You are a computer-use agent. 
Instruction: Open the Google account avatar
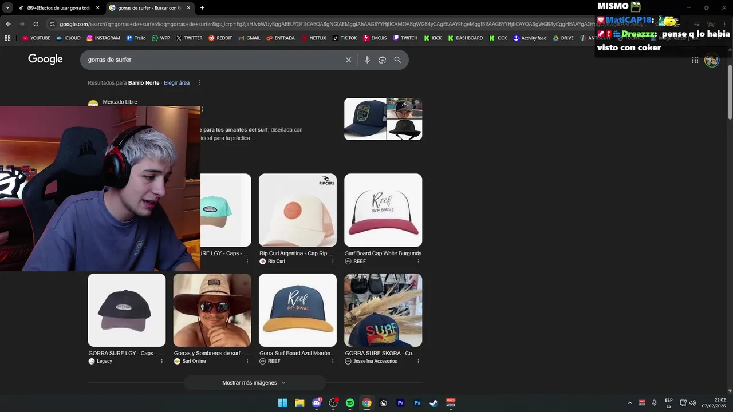tap(712, 60)
